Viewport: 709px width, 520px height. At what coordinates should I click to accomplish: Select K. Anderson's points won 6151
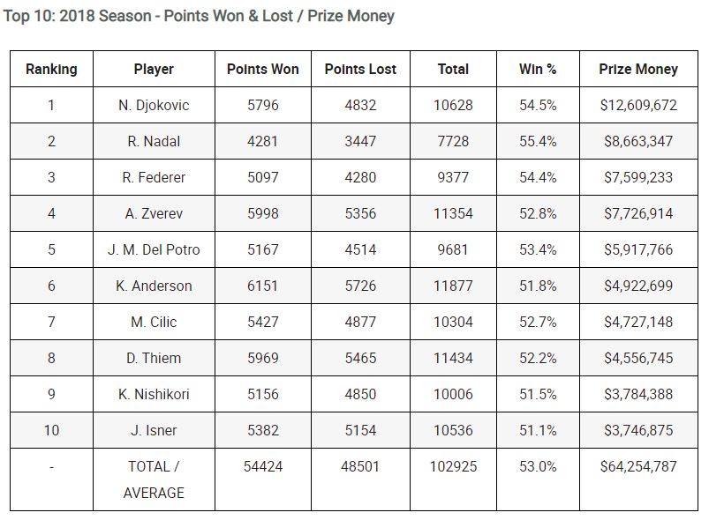(x=263, y=286)
